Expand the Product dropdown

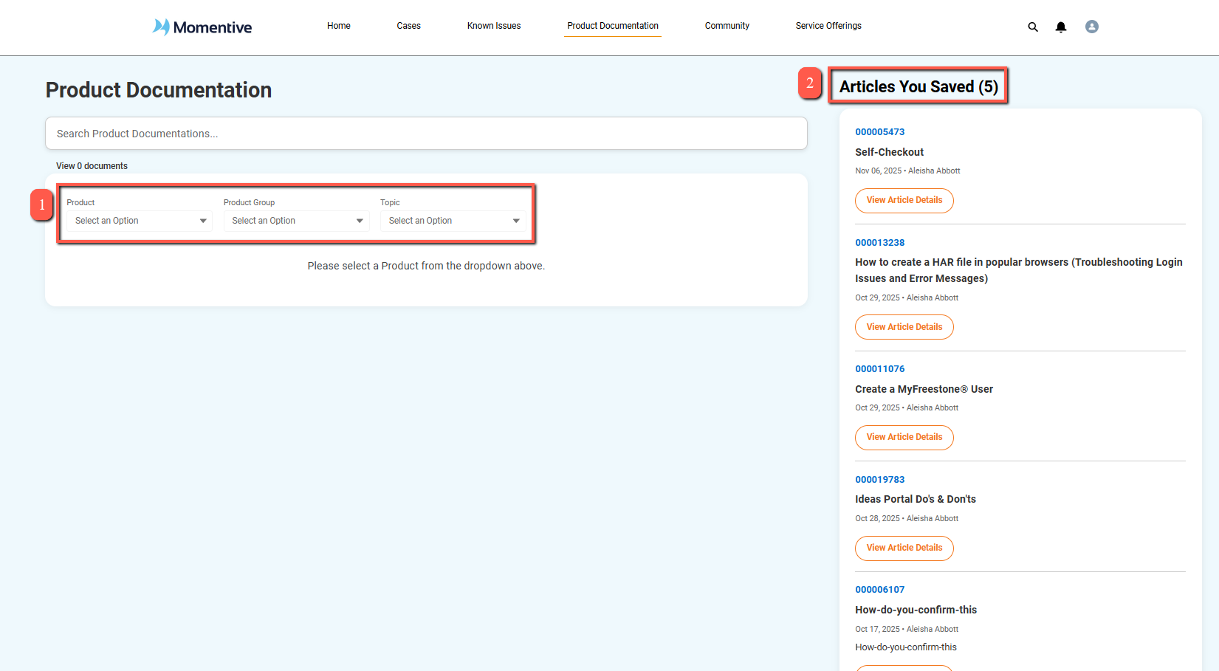coord(140,221)
